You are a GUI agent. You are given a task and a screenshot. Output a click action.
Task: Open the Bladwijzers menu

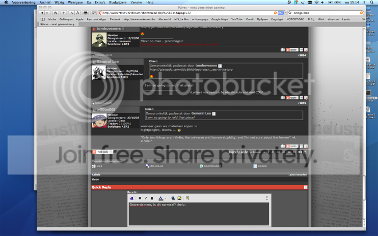coord(118,3)
